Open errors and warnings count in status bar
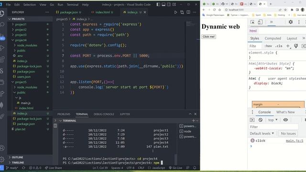 [x=35, y=168]
